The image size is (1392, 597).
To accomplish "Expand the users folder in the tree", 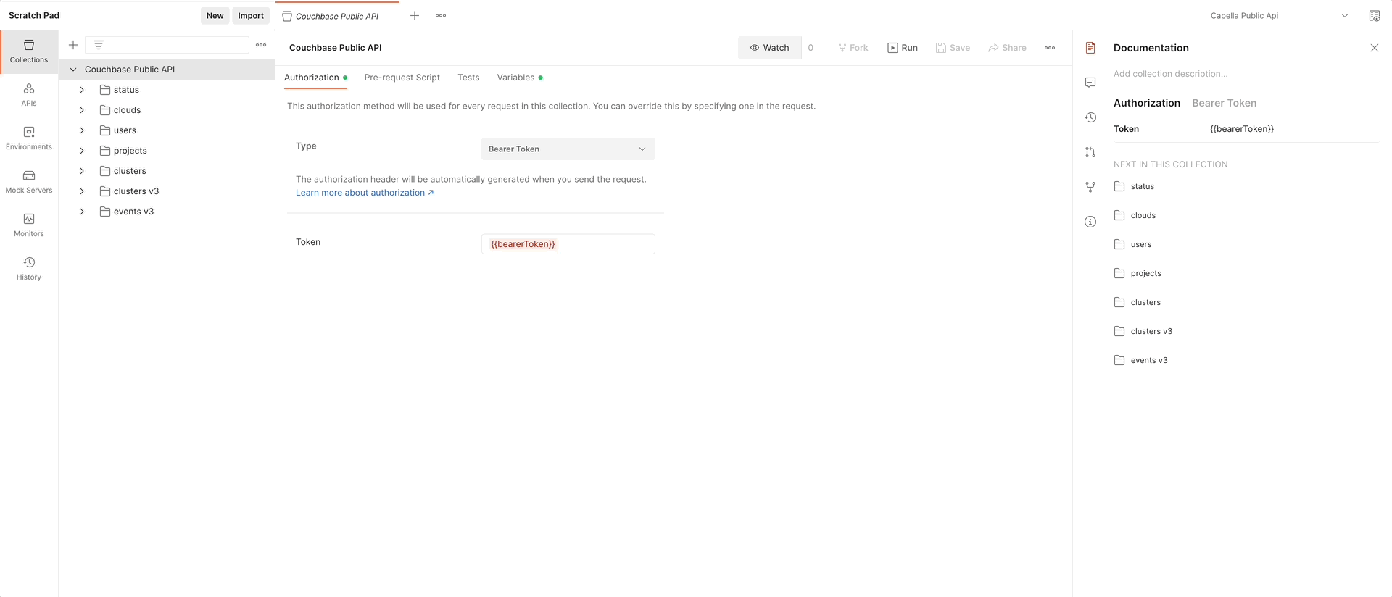I will (x=82, y=130).
